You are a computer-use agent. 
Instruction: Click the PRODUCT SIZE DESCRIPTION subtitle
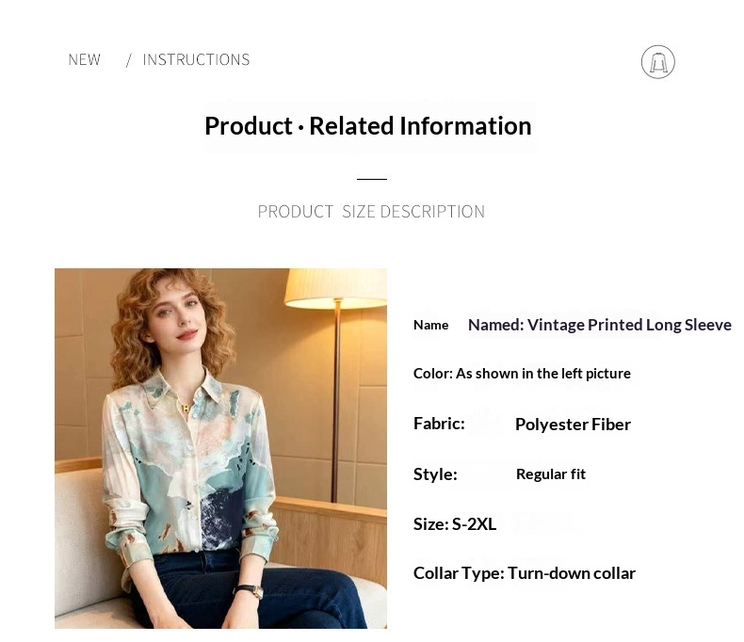(x=371, y=212)
